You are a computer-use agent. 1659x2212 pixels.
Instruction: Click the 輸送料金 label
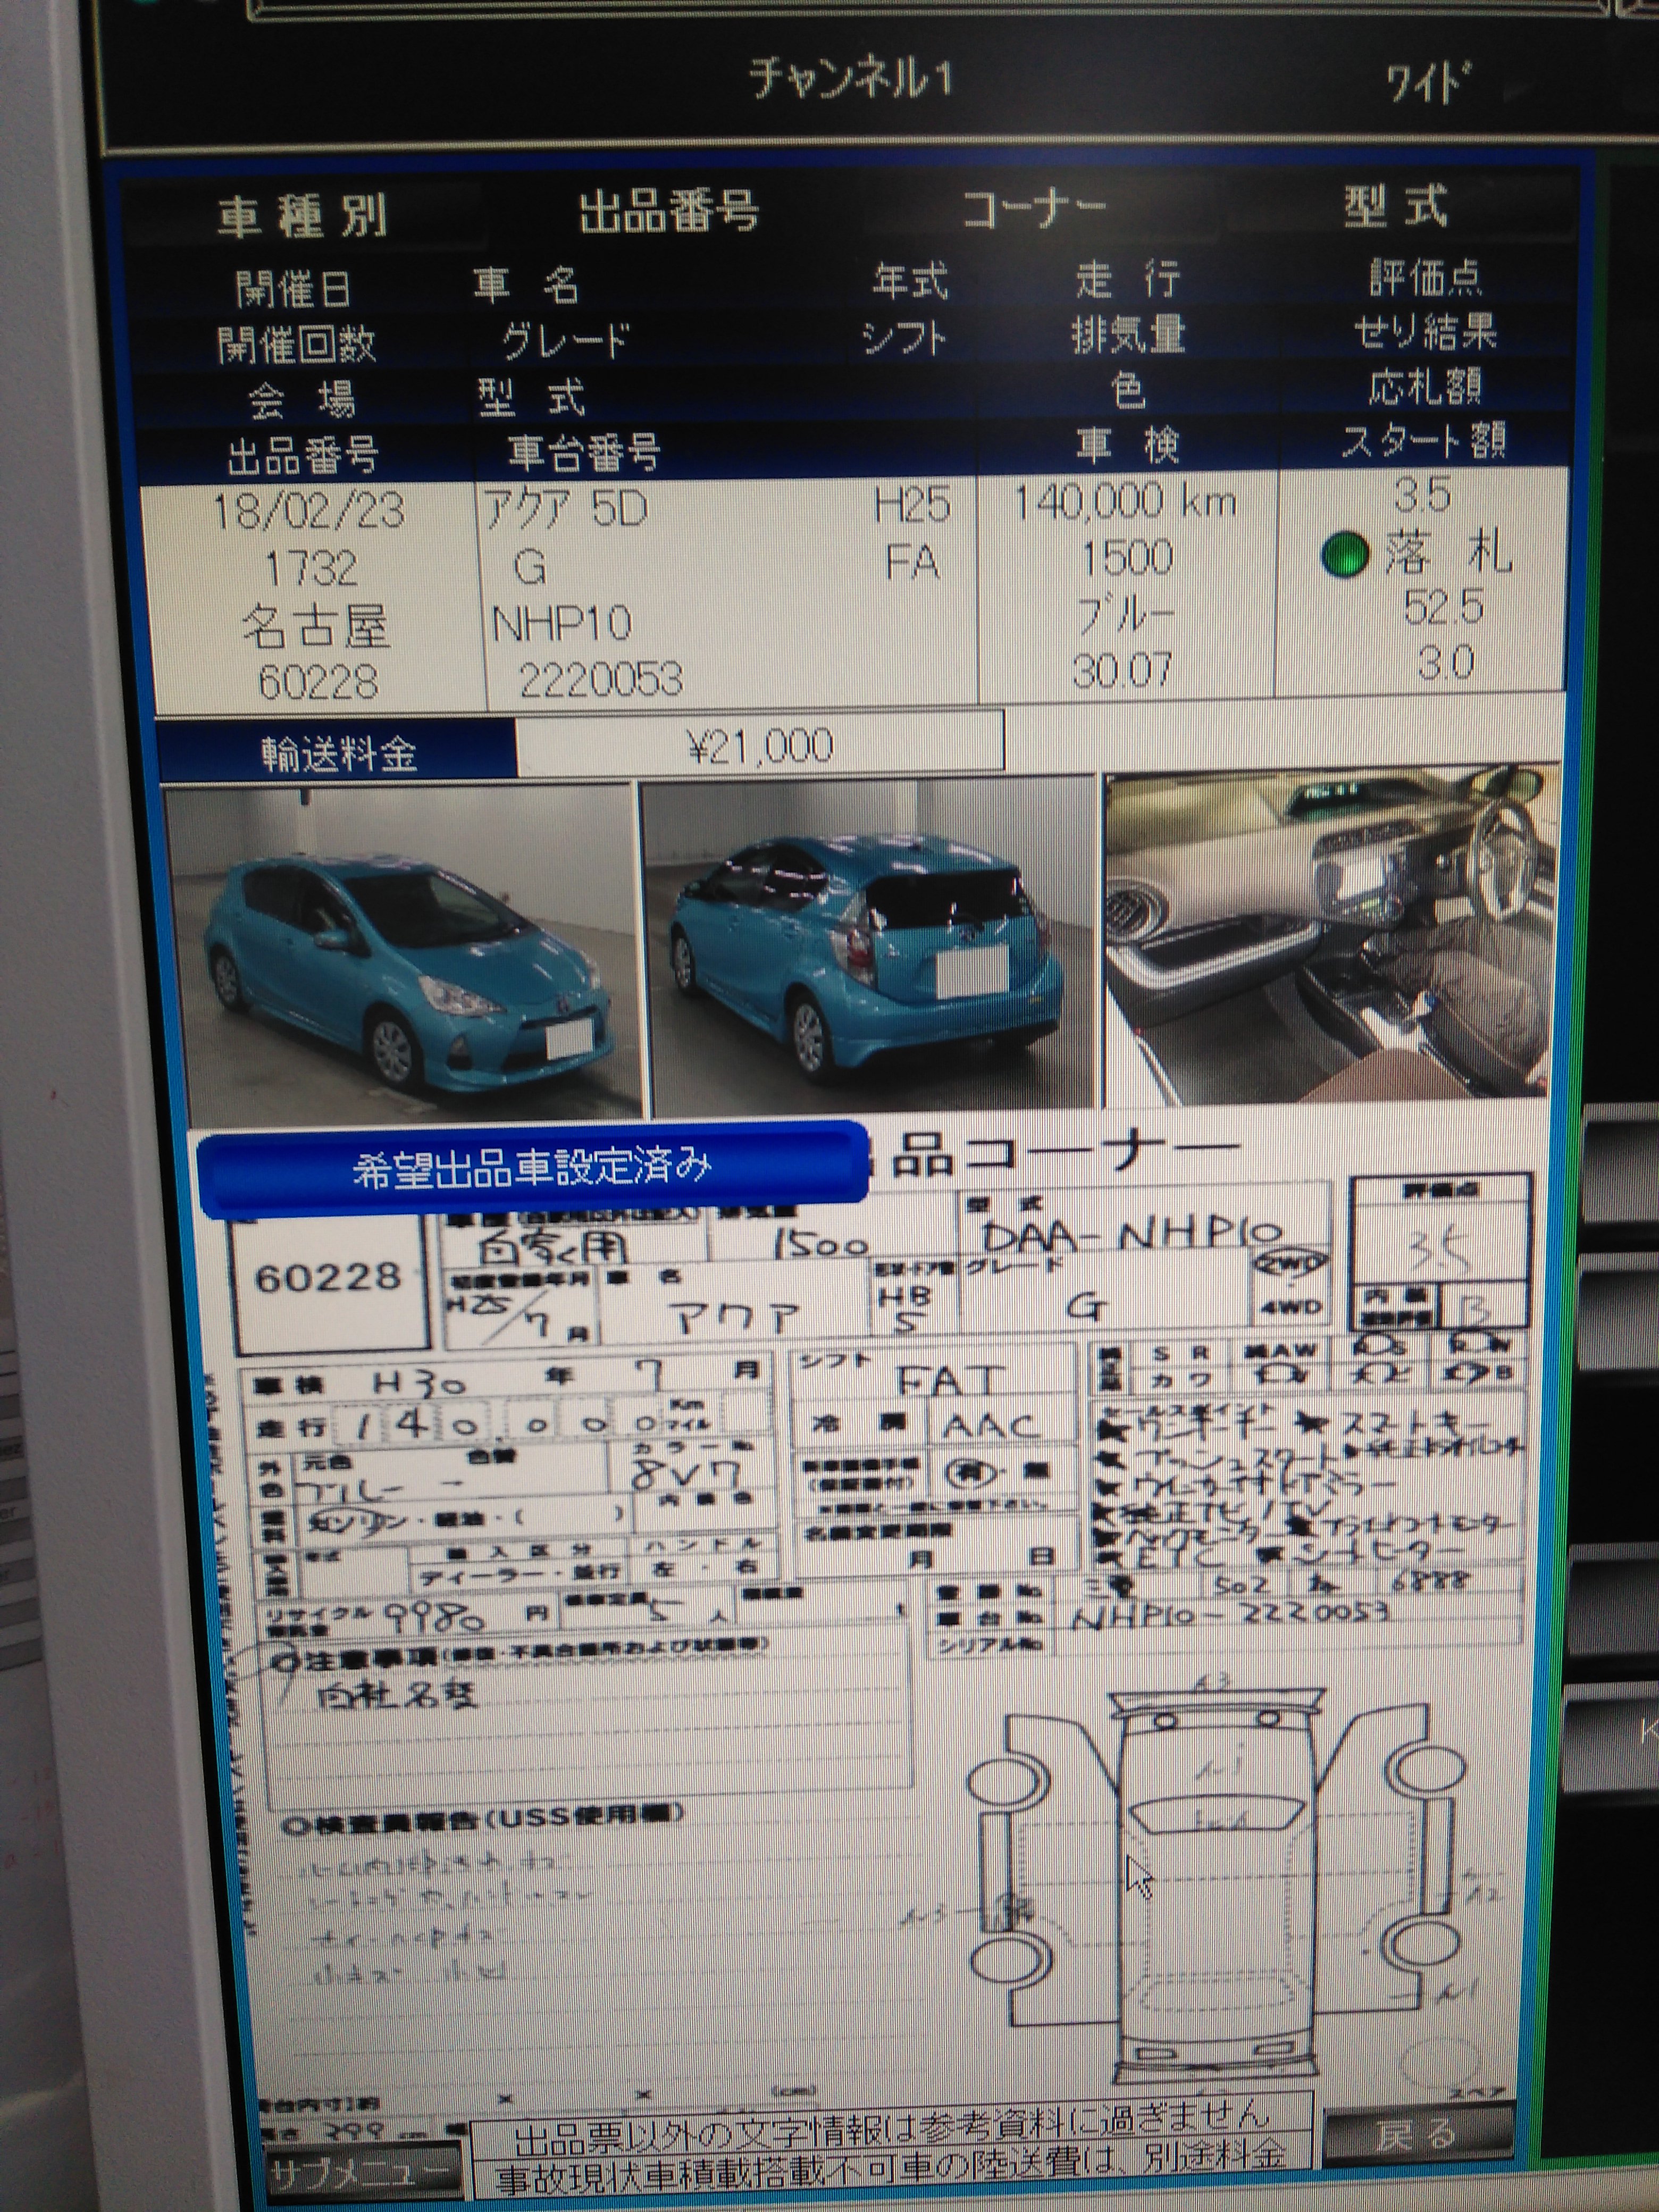pyautogui.click(x=338, y=753)
